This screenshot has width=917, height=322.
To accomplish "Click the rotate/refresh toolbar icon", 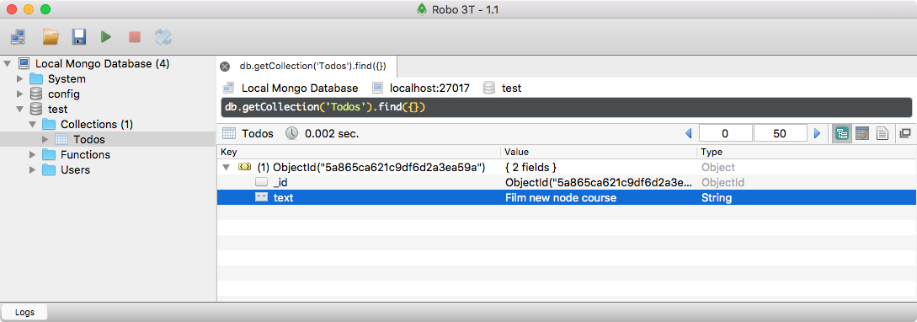I will tap(163, 37).
